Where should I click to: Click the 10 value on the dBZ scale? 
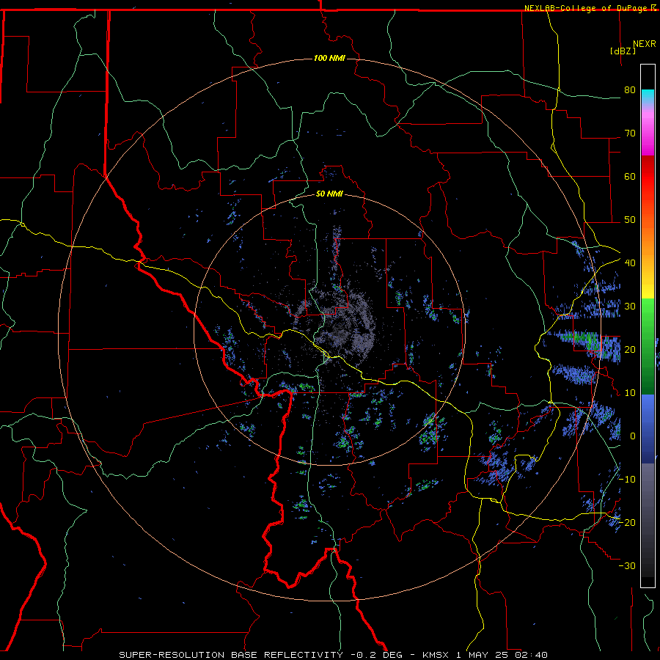pos(630,393)
